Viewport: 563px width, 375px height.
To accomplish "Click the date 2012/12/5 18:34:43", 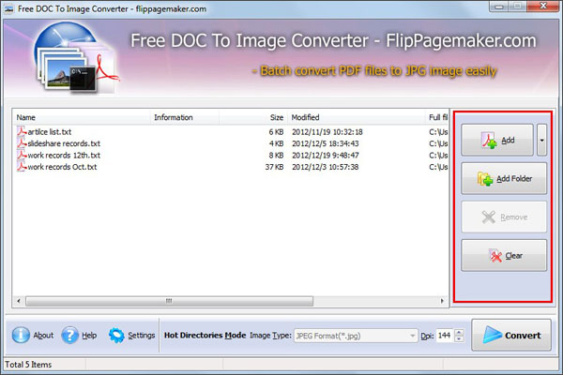I will tap(325, 143).
